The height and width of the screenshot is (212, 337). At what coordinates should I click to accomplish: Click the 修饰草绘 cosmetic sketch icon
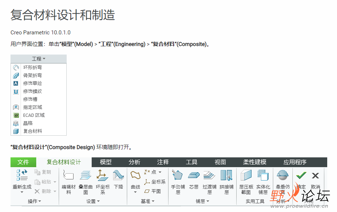[16, 84]
